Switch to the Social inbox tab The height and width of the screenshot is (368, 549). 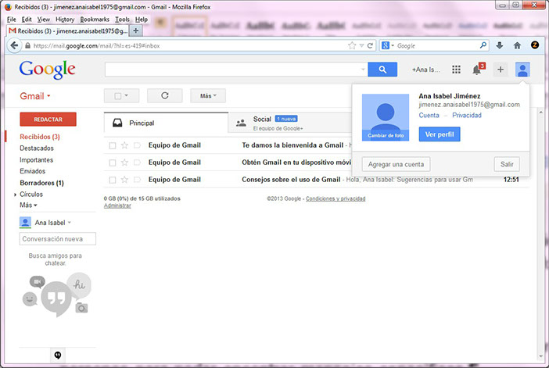click(x=289, y=123)
